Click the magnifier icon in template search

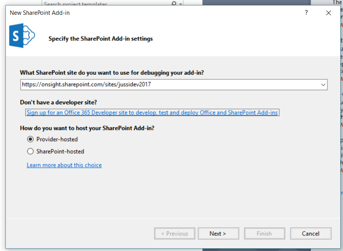point(173,4)
